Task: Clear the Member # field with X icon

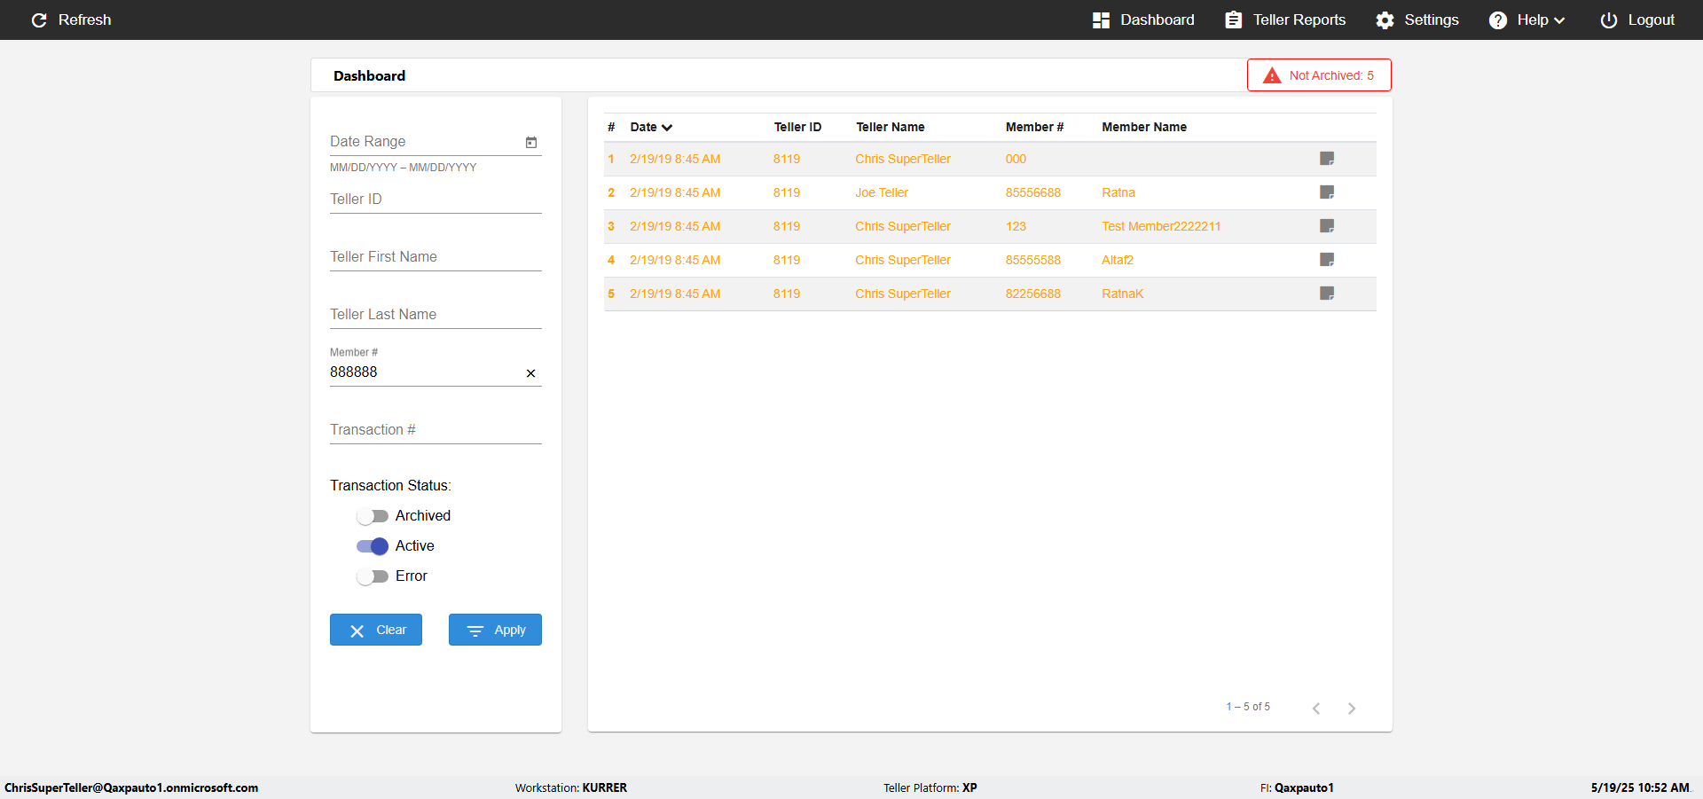Action: (530, 373)
